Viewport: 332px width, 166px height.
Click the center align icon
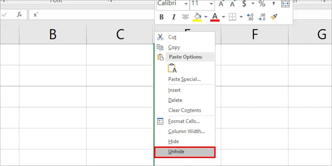[185, 17]
